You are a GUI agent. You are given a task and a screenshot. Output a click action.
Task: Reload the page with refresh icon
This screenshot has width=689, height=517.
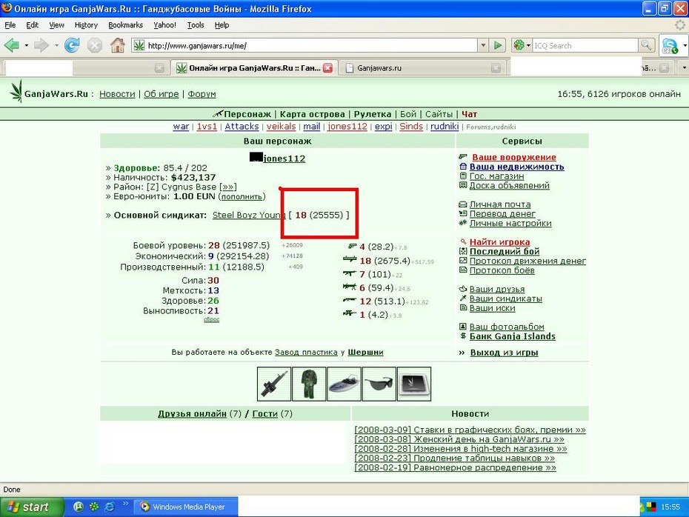(72, 45)
